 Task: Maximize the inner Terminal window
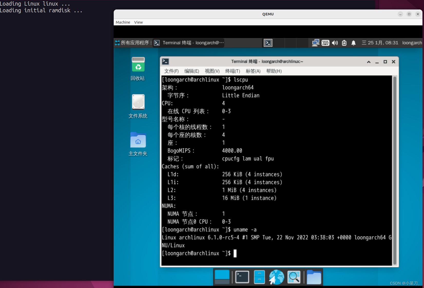click(385, 62)
